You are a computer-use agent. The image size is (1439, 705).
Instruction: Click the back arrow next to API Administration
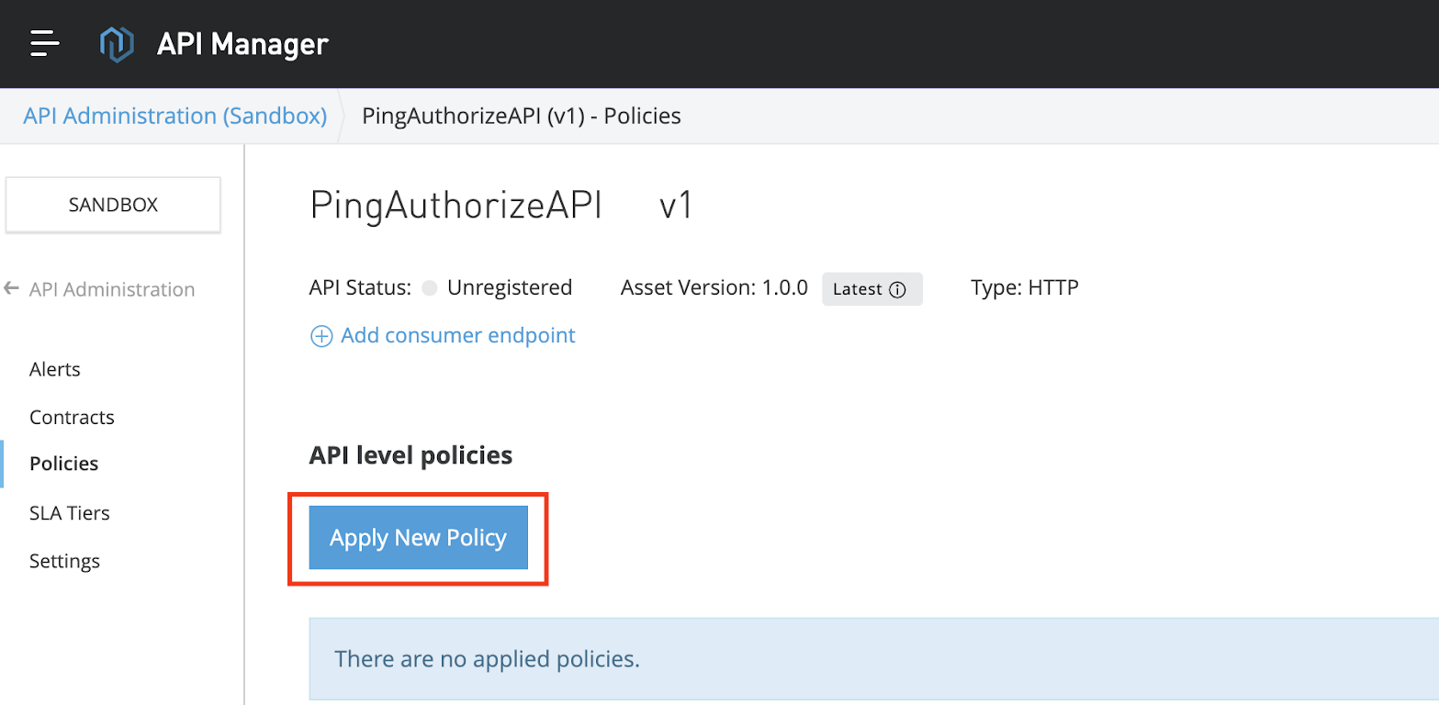(11, 288)
